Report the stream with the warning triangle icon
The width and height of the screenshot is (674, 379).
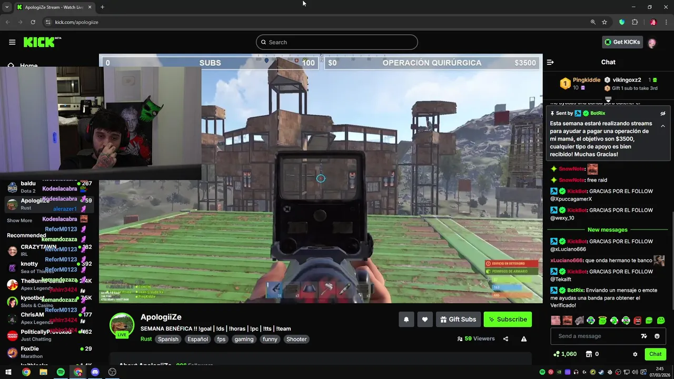pos(524,339)
